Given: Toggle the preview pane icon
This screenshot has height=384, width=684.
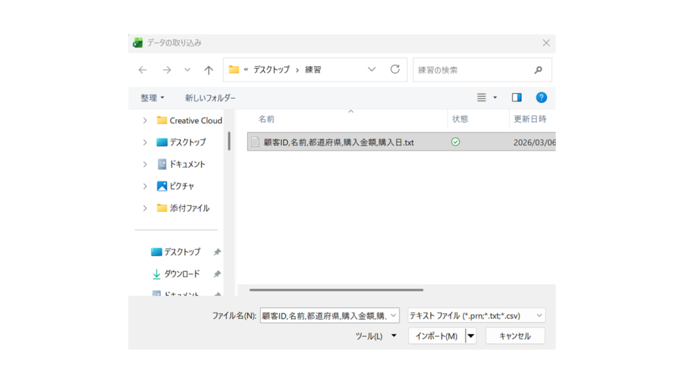Looking at the screenshot, I should pyautogui.click(x=516, y=97).
